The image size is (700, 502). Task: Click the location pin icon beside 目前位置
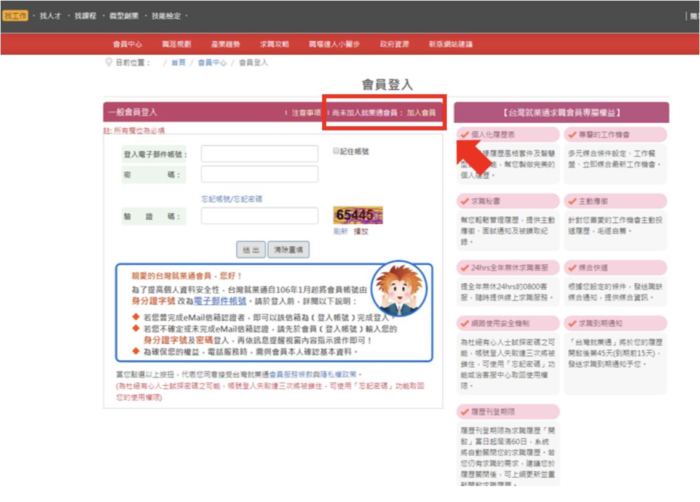(x=108, y=62)
